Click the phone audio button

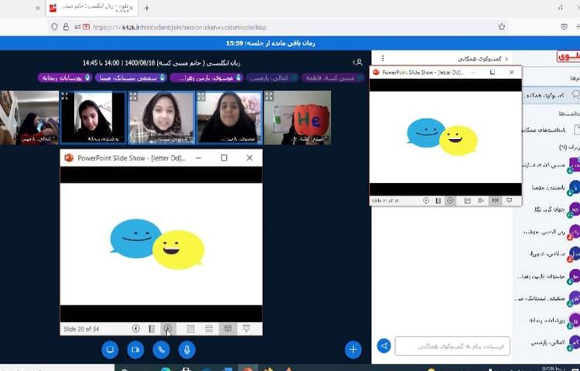tap(161, 349)
